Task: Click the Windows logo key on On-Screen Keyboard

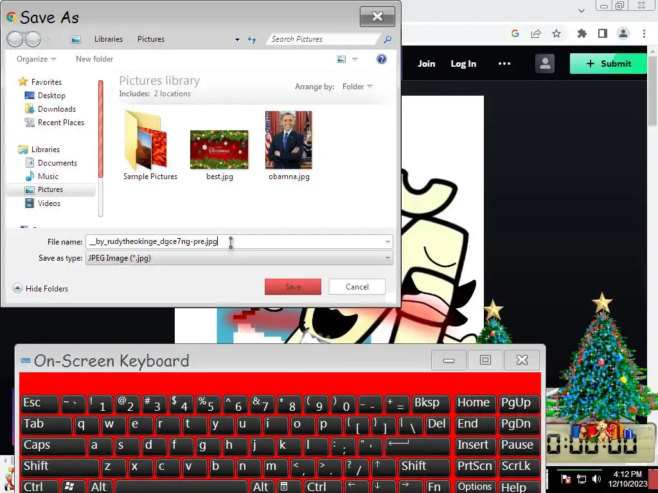Action: coord(73,487)
